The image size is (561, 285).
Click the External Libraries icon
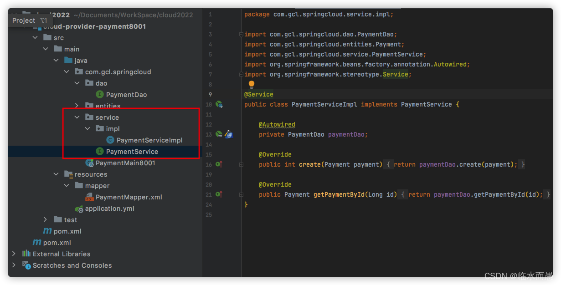tap(26, 254)
